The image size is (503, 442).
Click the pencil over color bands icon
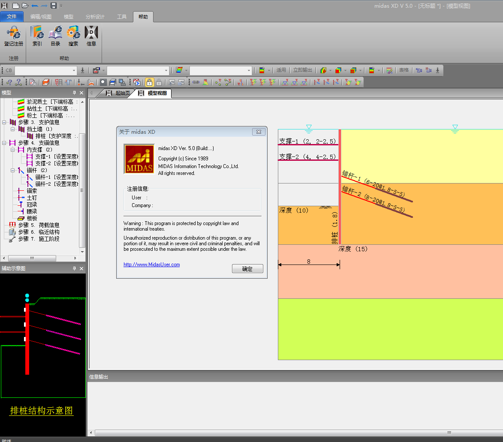pyautogui.click(x=389, y=70)
